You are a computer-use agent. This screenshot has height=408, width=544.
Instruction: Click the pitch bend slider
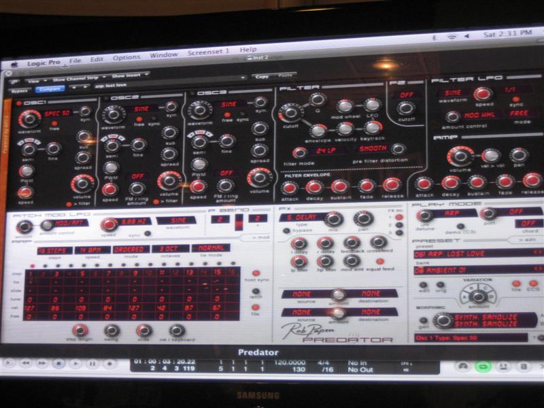pos(239,222)
